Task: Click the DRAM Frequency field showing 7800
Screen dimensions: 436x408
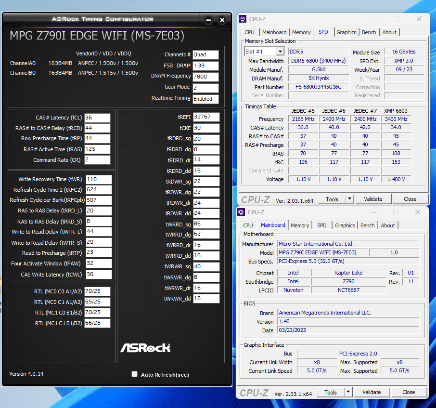Action: 206,77
